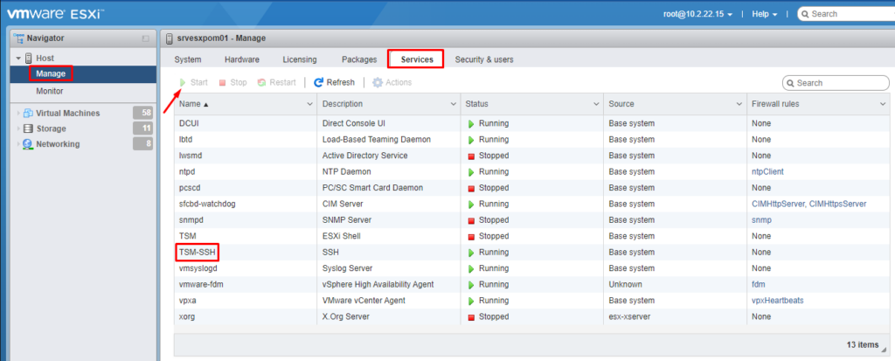The height and width of the screenshot is (361, 895).
Task: Switch to the Services tab
Action: point(416,59)
